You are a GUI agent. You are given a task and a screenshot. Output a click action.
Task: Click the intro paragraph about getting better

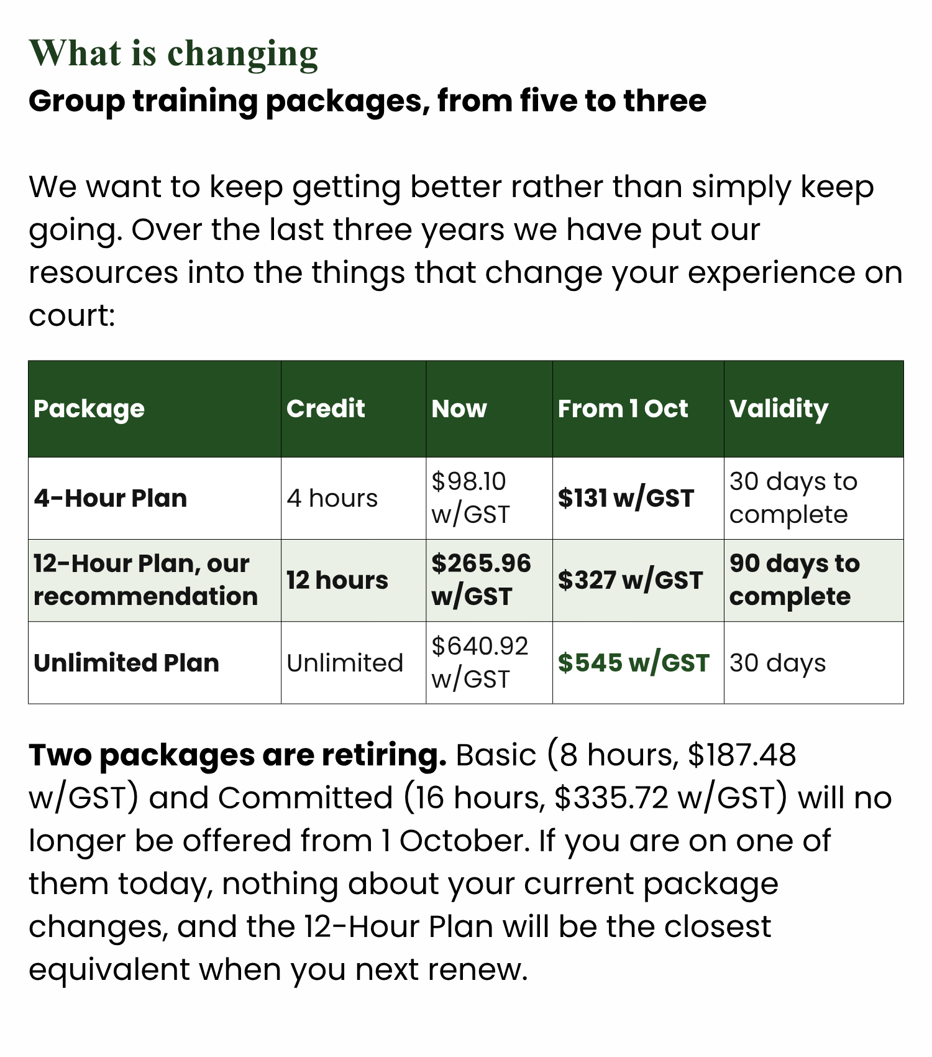(465, 251)
